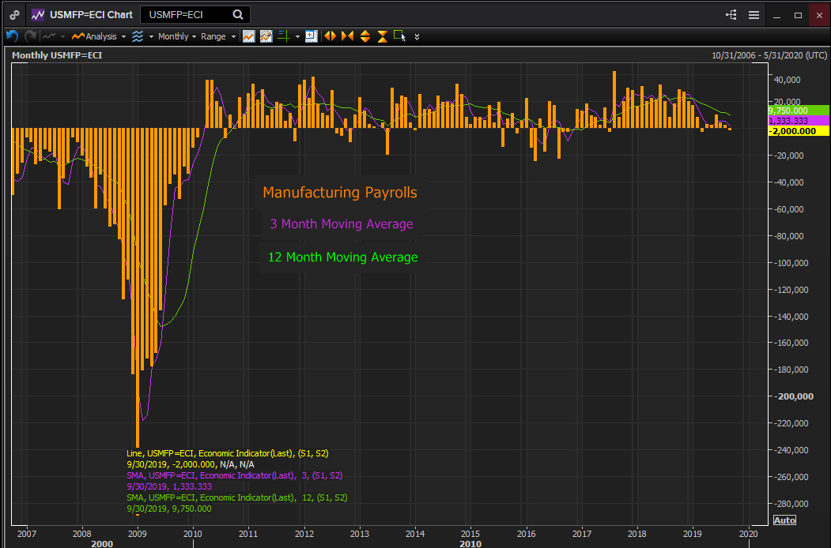Toggle the data-box panel icon in toolbar
Screen dimensions: 831x548
point(311,36)
